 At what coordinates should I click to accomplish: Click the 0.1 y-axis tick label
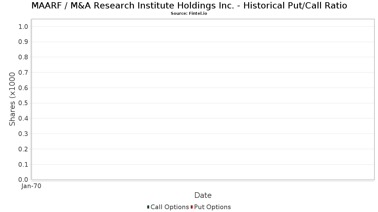(x=24, y=165)
